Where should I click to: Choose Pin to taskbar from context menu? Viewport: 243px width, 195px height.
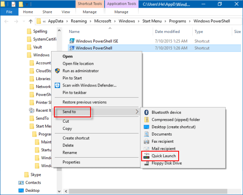(x=74, y=92)
